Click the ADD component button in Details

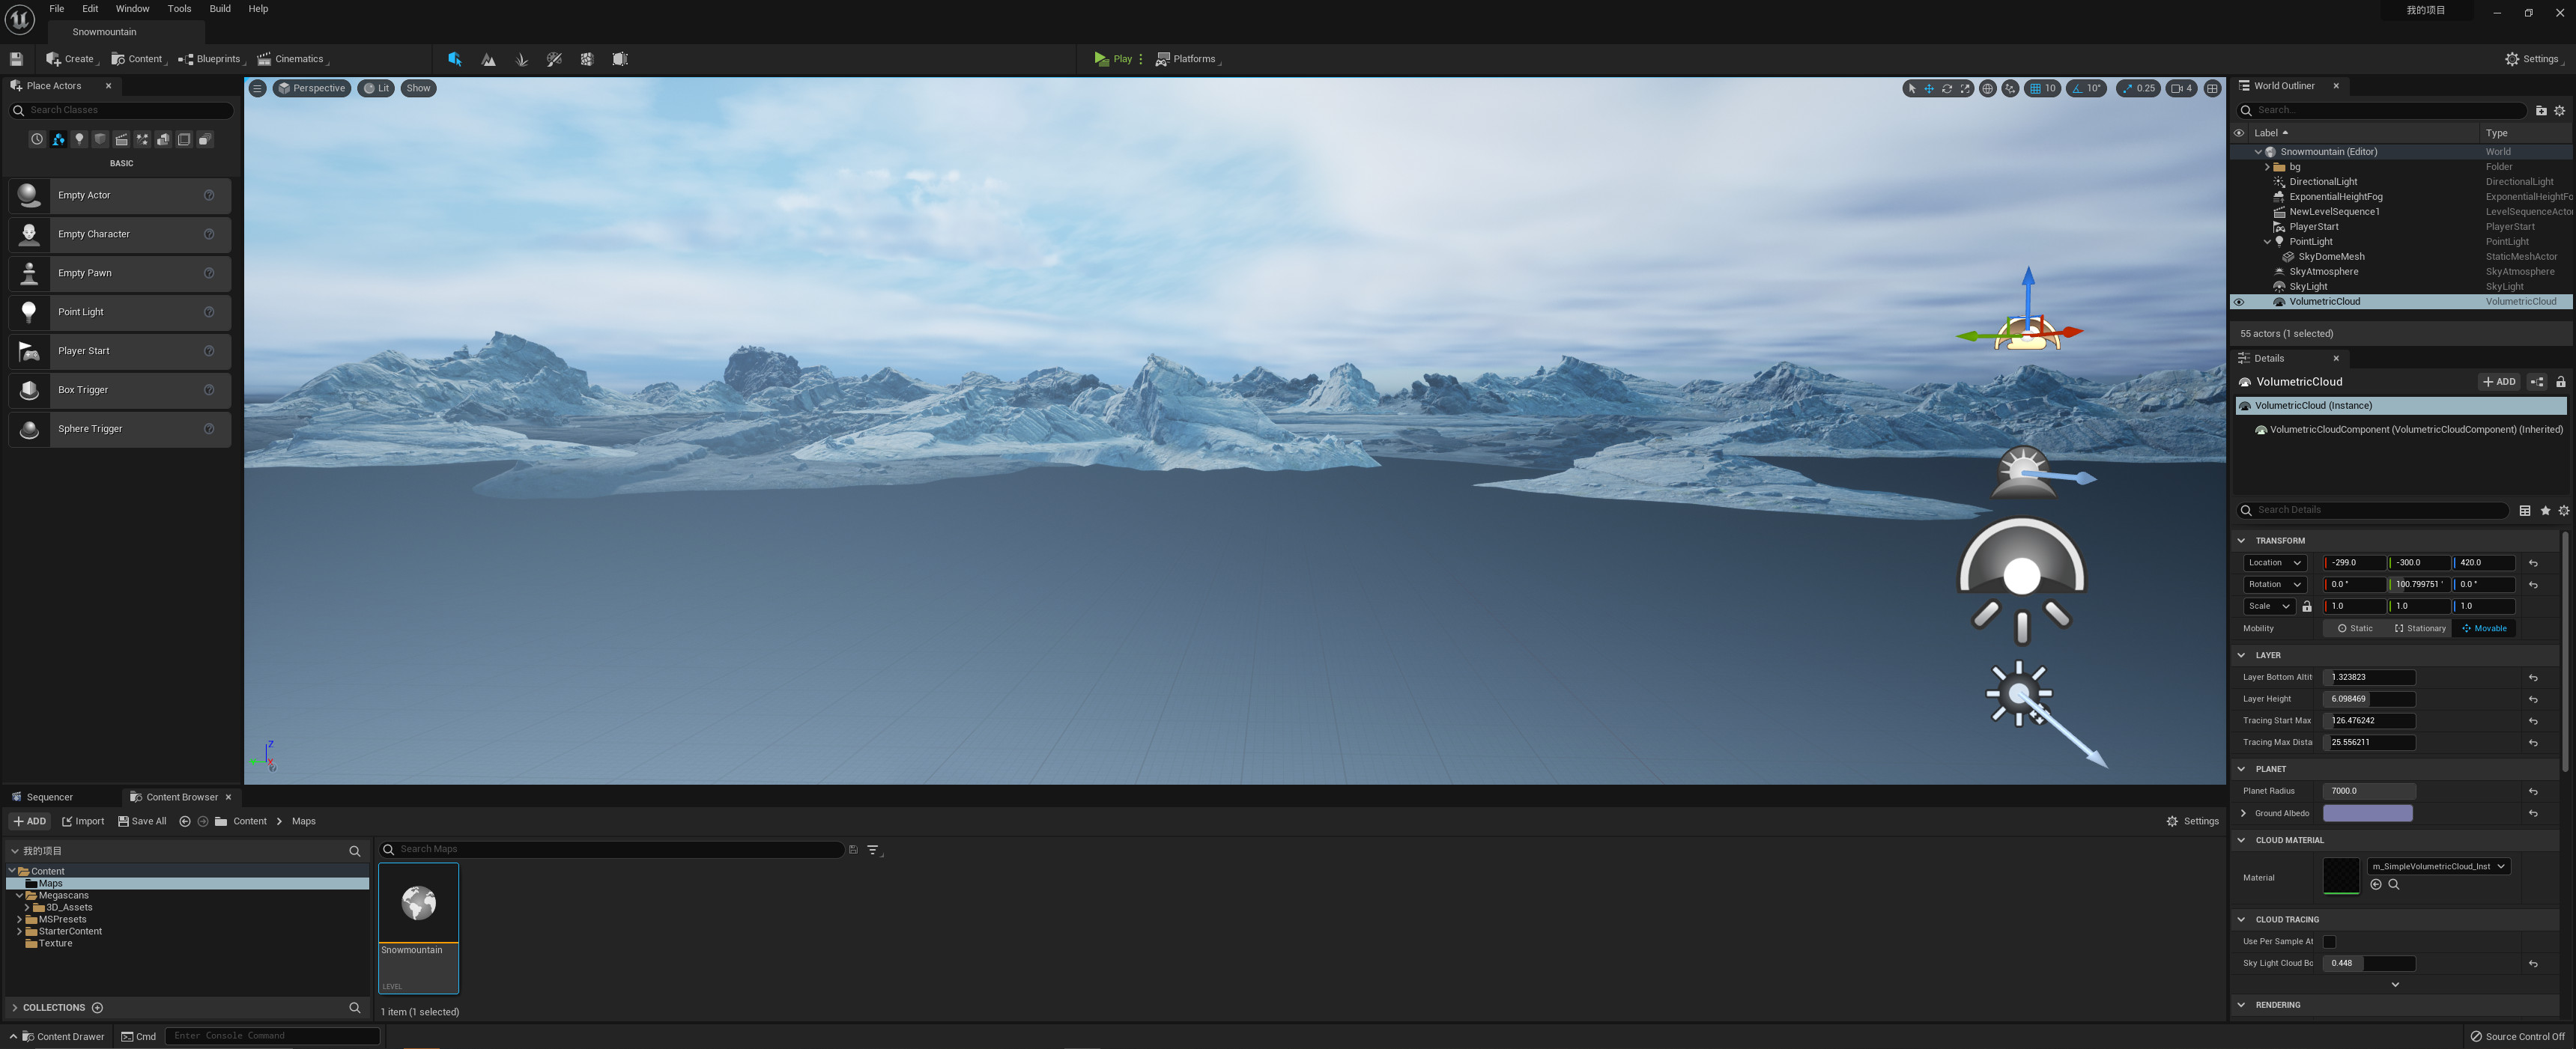pyautogui.click(x=2499, y=381)
